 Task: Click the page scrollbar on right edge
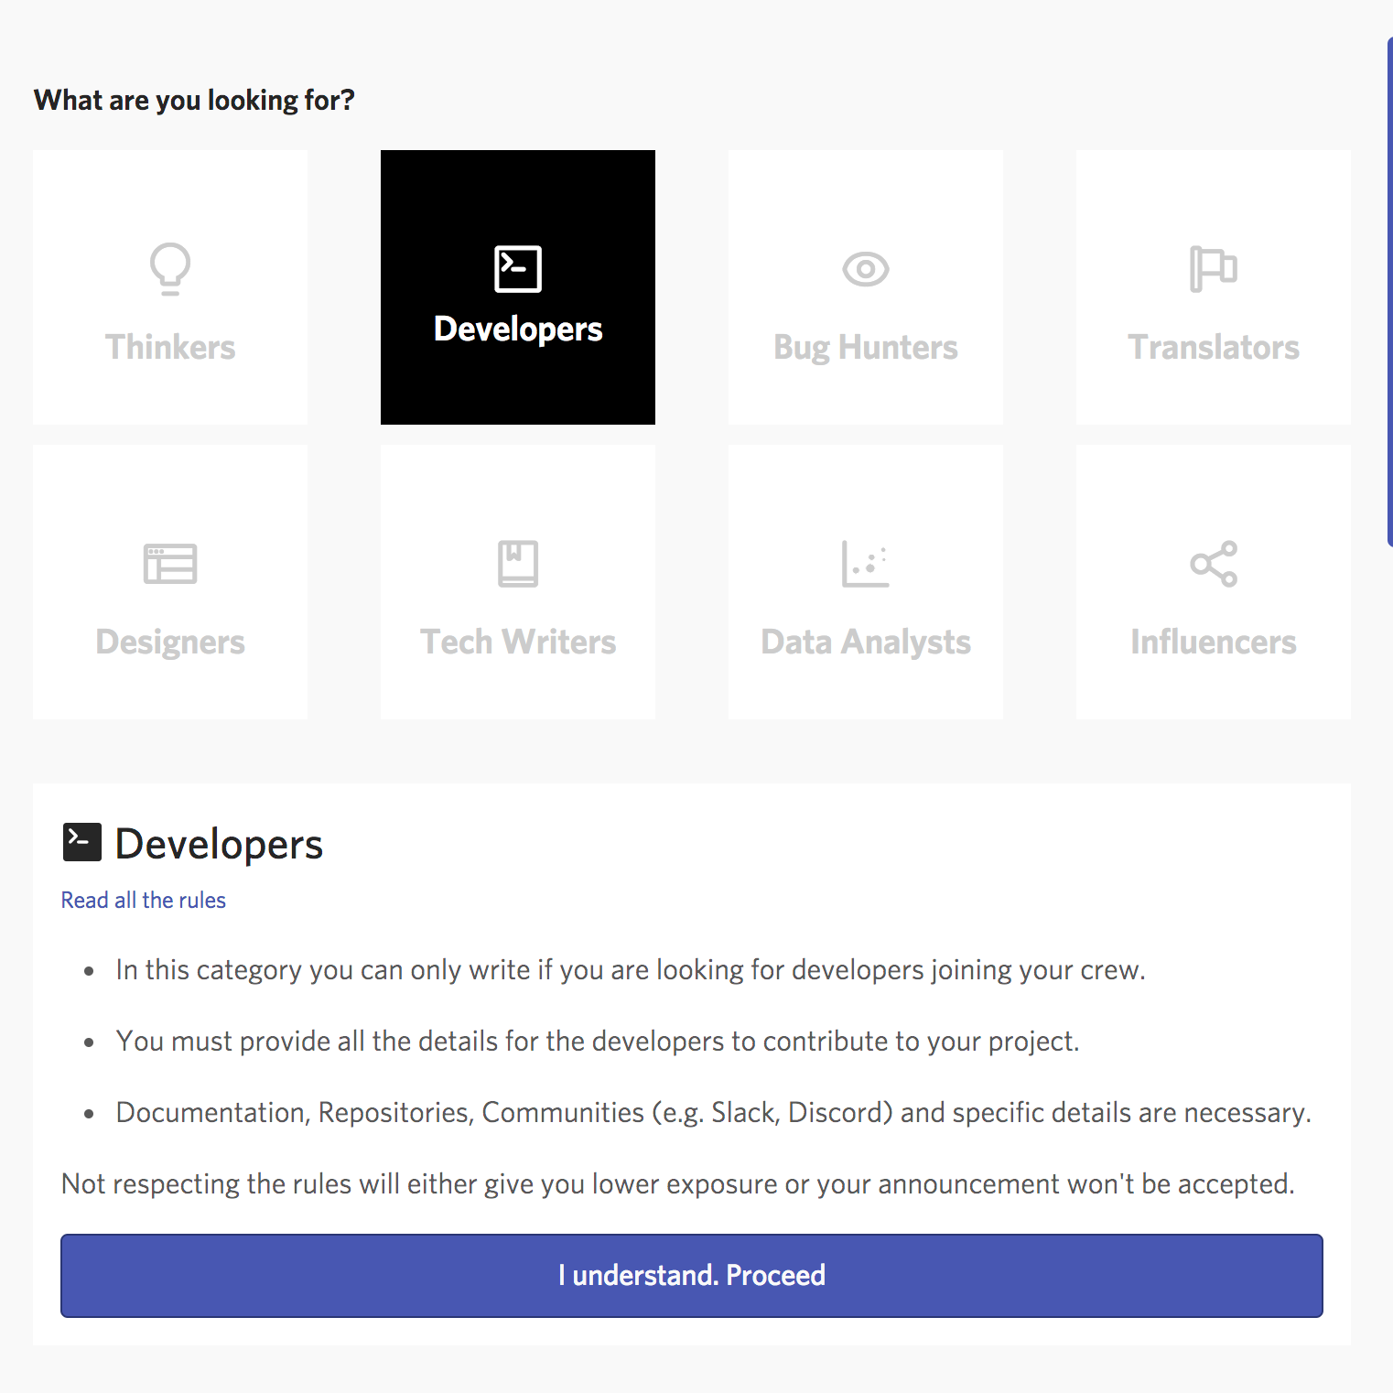[x=1389, y=293]
